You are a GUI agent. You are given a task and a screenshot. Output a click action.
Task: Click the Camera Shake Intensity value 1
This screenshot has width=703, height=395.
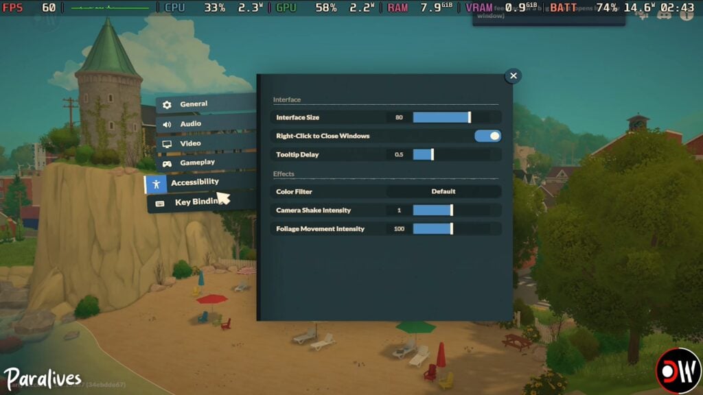pos(399,210)
